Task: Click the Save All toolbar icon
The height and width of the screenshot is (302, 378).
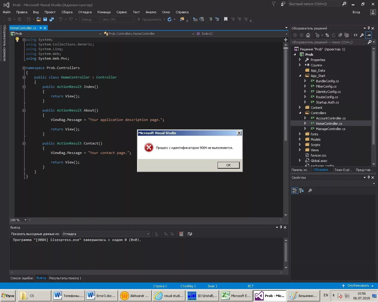Action: (x=51, y=19)
